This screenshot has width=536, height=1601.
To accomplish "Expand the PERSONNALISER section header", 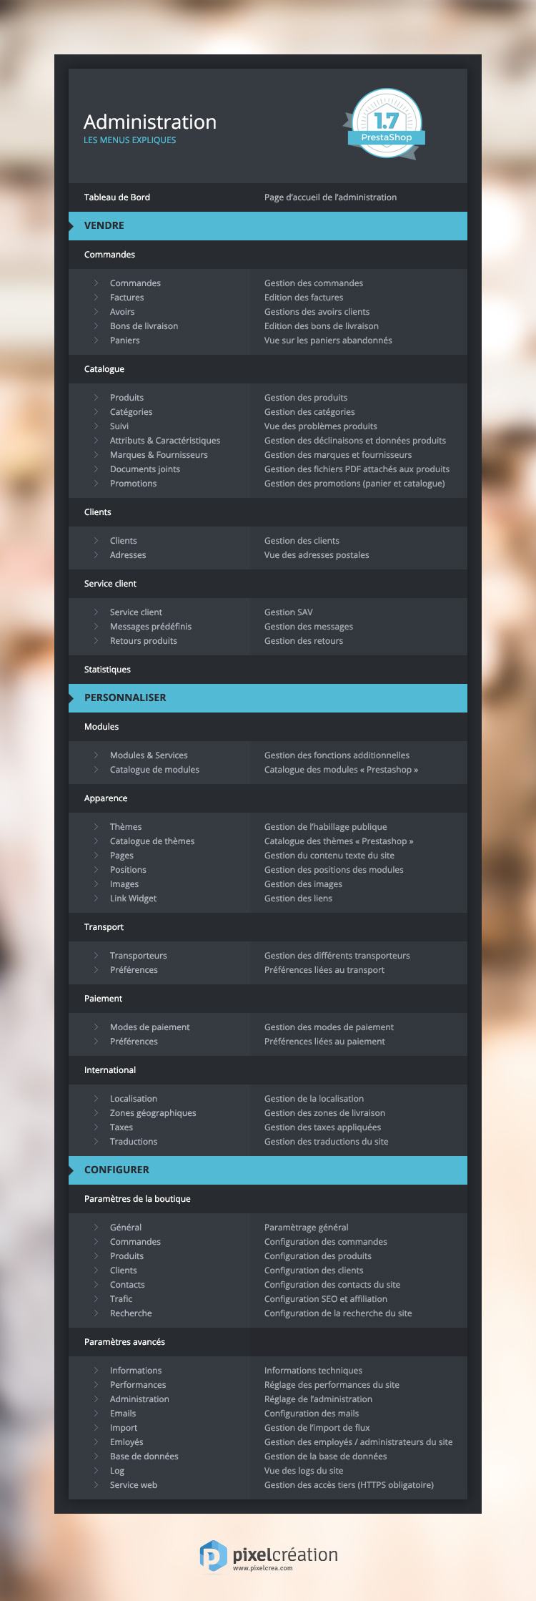I will (268, 698).
